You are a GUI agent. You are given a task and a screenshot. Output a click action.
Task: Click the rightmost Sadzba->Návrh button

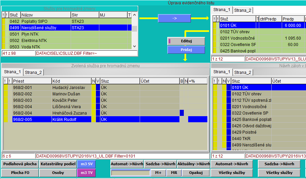(x=279, y=164)
